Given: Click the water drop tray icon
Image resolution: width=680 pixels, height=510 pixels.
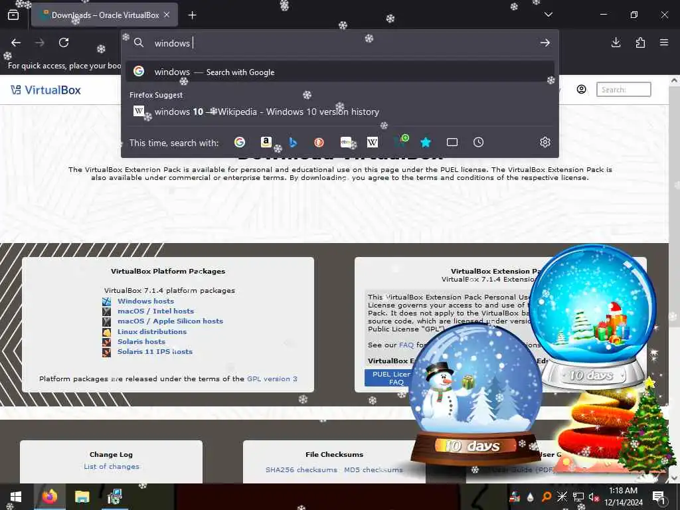Looking at the screenshot, I should [x=531, y=497].
